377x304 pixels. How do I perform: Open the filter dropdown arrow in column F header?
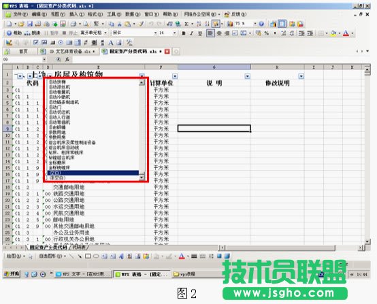[175, 76]
